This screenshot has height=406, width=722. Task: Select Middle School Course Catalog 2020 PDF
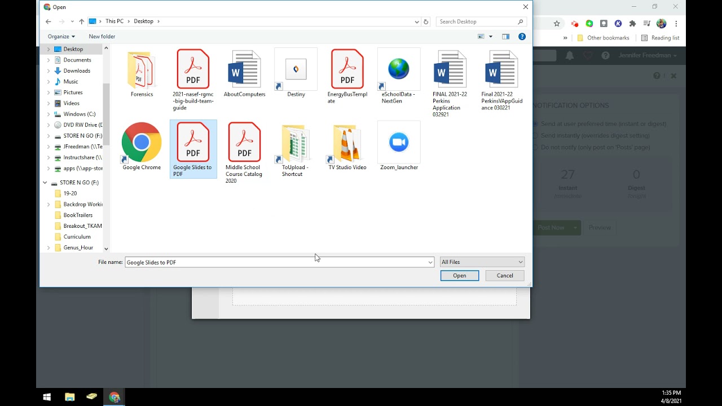coord(244,143)
